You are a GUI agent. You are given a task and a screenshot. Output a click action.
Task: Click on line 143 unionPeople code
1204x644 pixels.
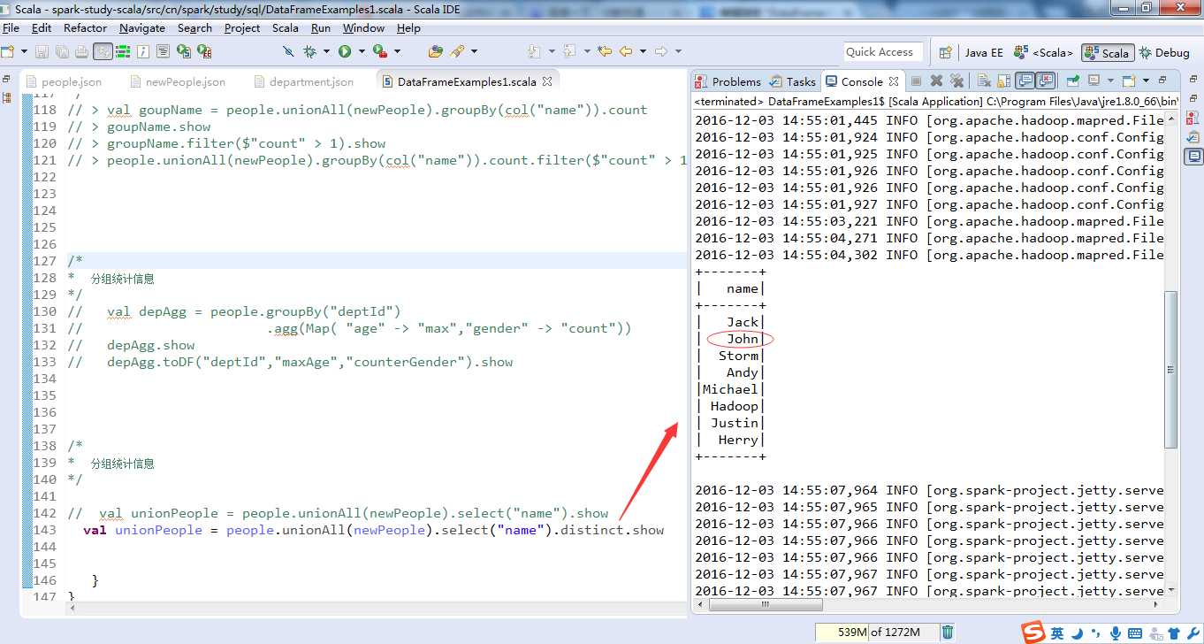click(x=374, y=530)
